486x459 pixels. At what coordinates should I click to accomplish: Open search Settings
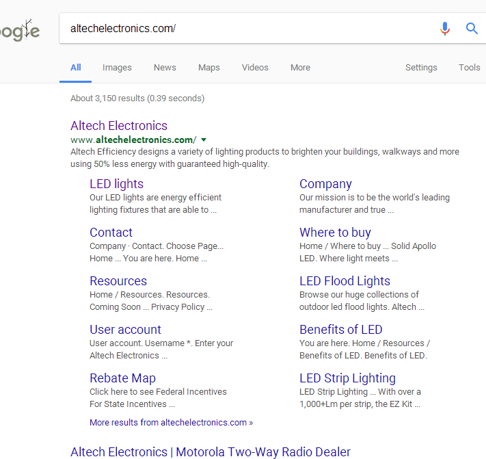tap(421, 67)
